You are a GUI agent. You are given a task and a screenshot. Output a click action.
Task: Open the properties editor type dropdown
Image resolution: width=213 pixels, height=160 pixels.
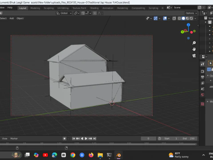tap(205, 57)
